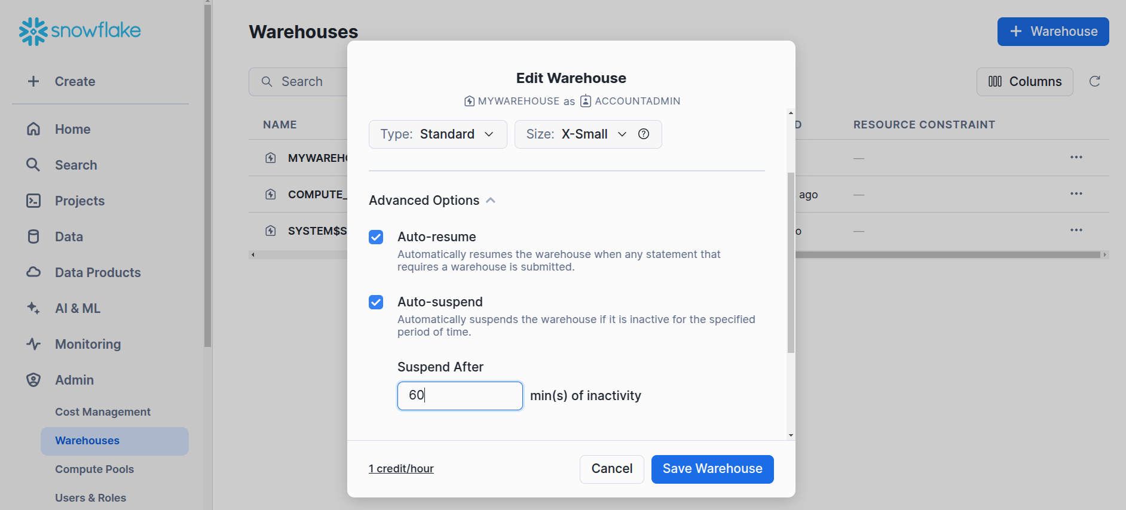Click the table scrollbar right arrow
Screen dimensions: 1126x510
[1105, 255]
